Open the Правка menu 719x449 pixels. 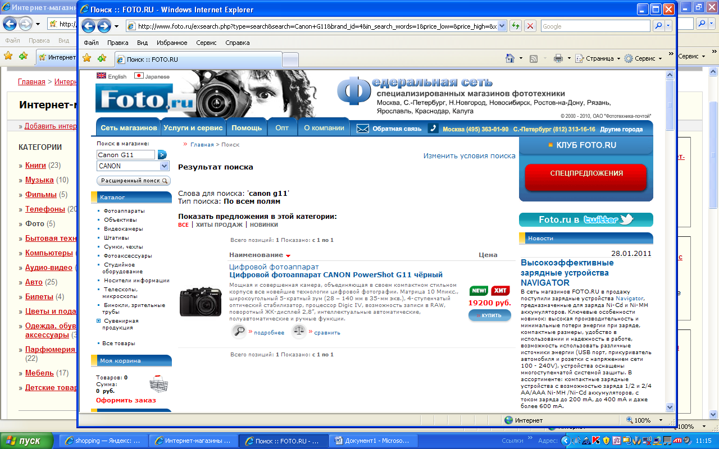[x=117, y=43]
